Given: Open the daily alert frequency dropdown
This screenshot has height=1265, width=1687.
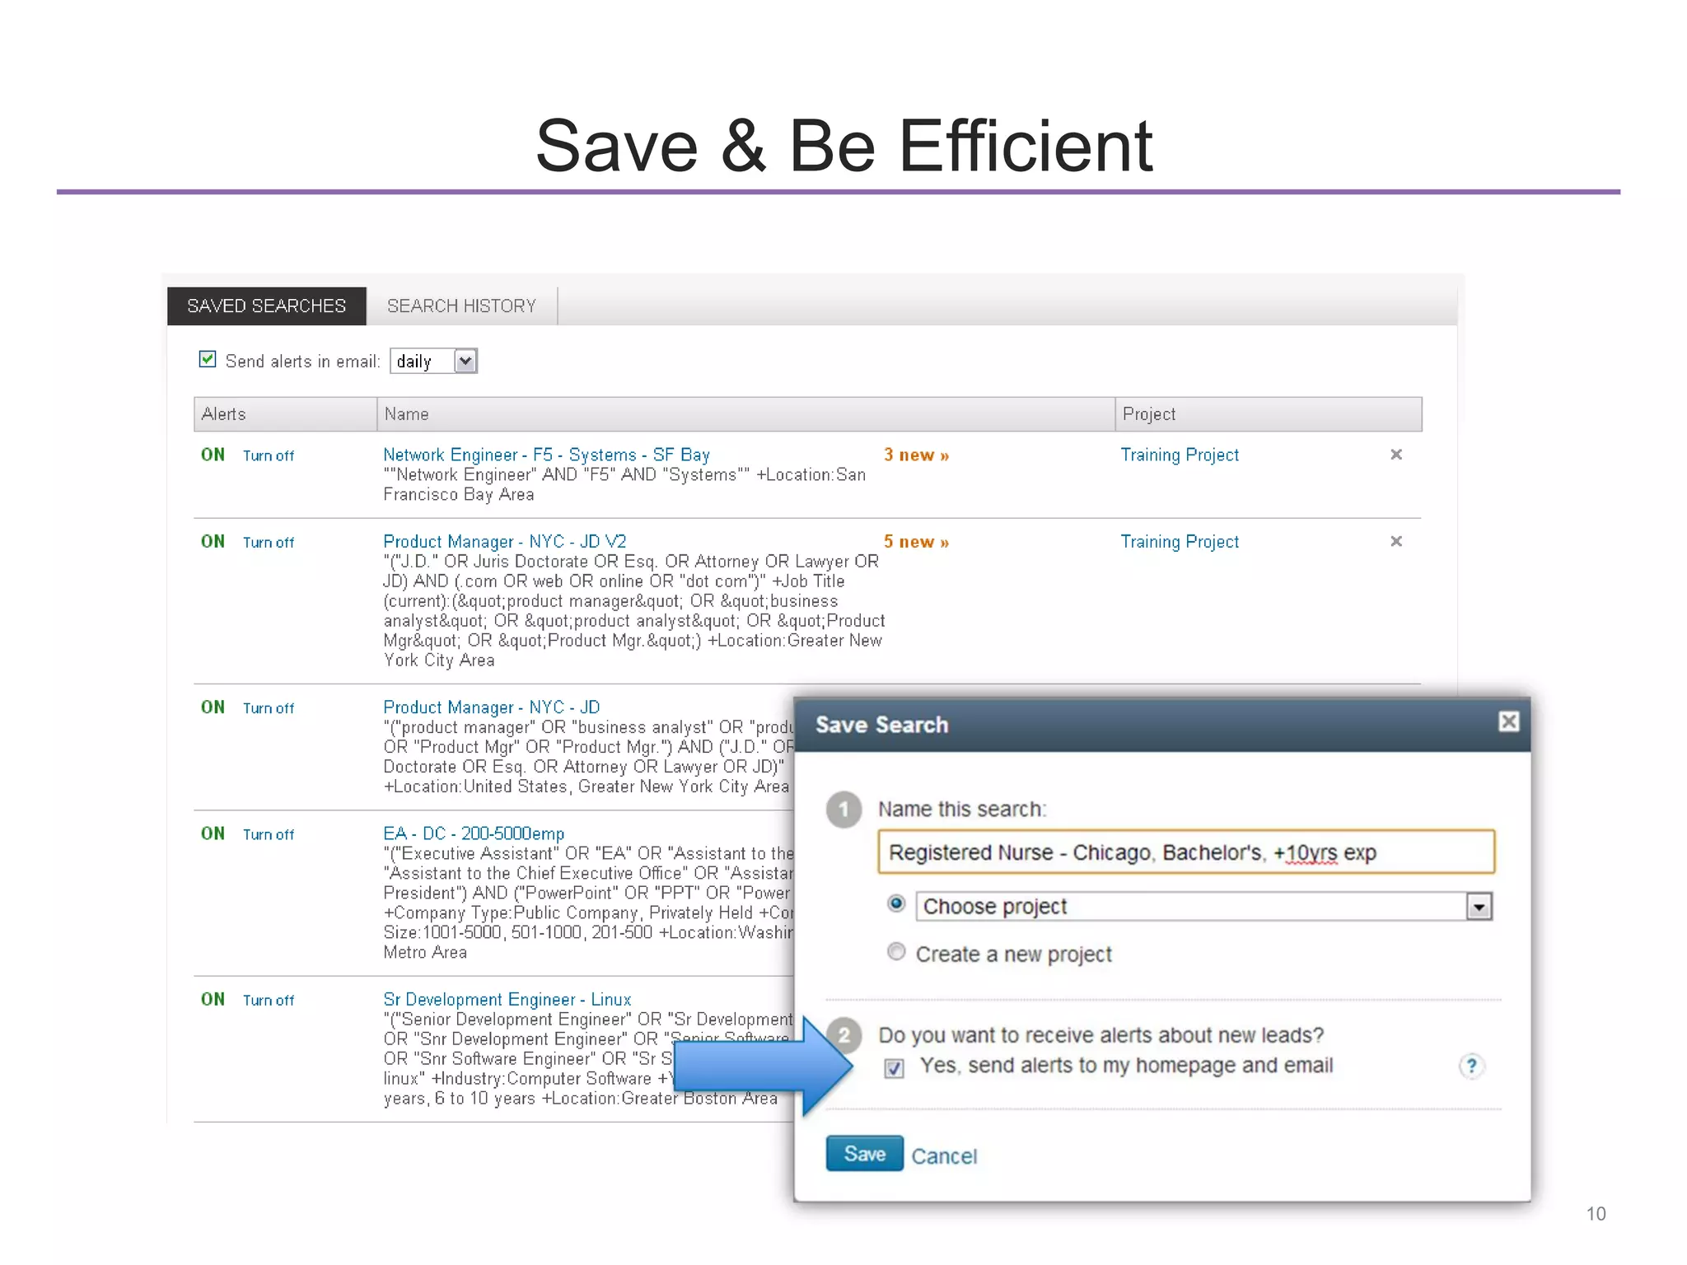Looking at the screenshot, I should point(433,361).
